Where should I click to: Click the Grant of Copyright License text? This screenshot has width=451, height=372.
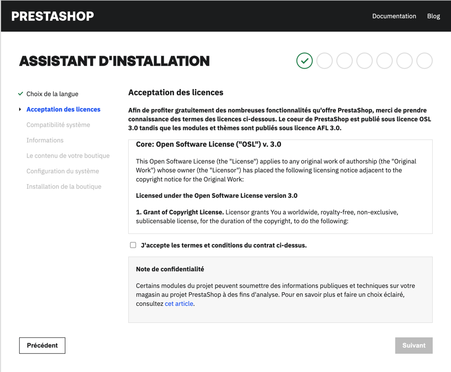[x=180, y=212]
